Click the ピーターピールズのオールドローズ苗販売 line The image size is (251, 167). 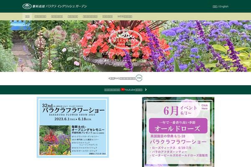[x=179, y=155]
